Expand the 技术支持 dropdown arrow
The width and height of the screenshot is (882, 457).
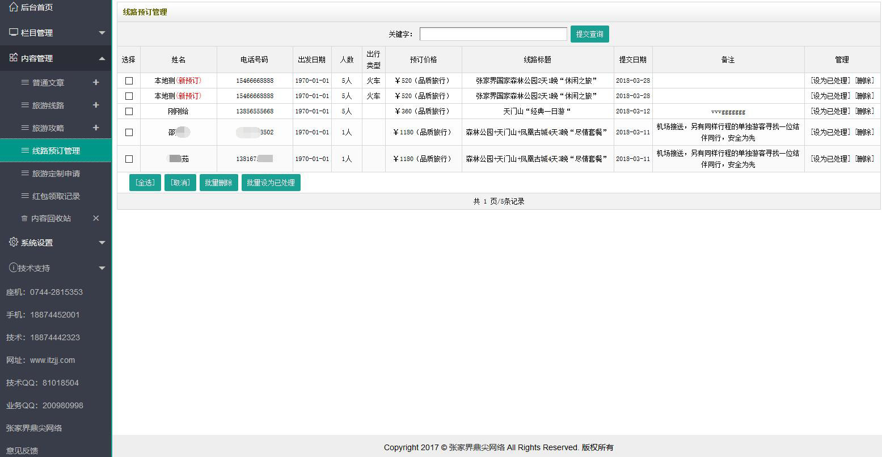102,268
